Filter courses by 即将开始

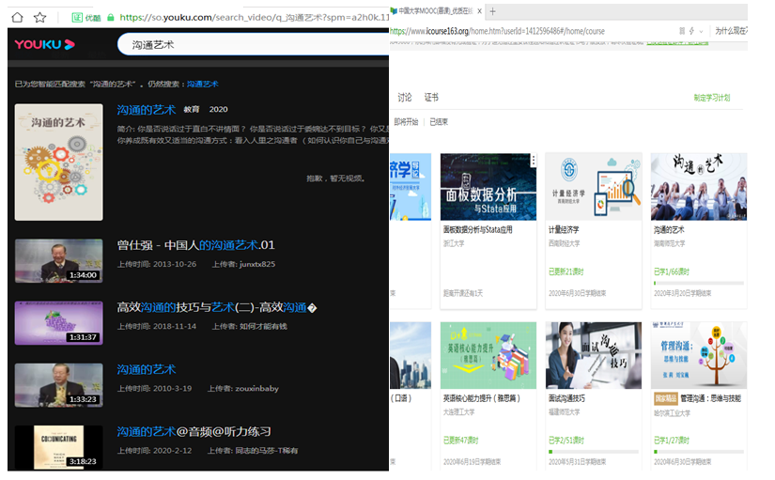click(406, 122)
